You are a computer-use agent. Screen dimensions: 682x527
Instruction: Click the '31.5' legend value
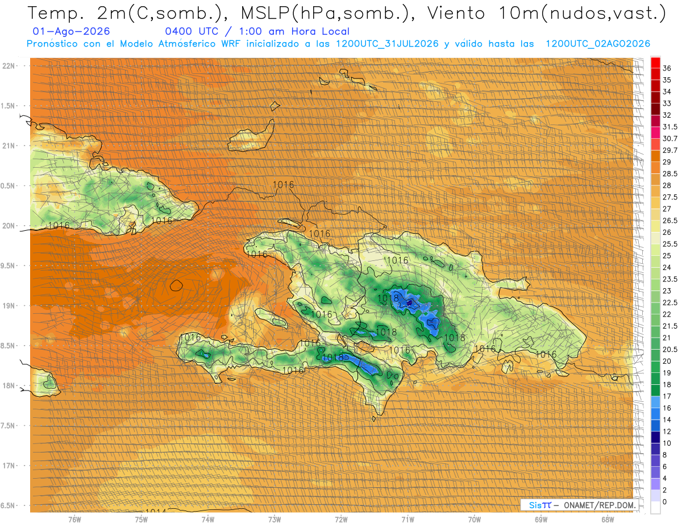click(x=670, y=127)
